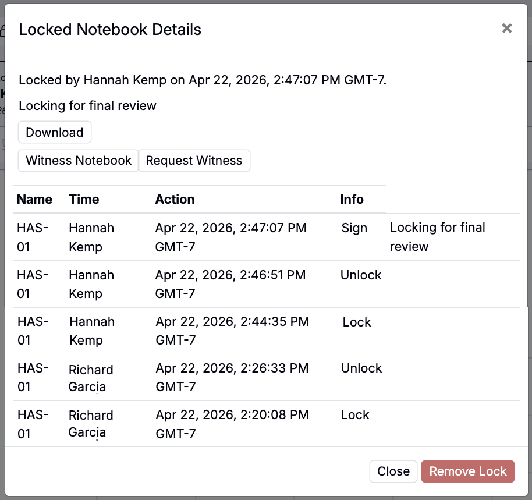The width and height of the screenshot is (532, 500).
Task: Click the Locked Notebook Details title
Action: coord(110,30)
